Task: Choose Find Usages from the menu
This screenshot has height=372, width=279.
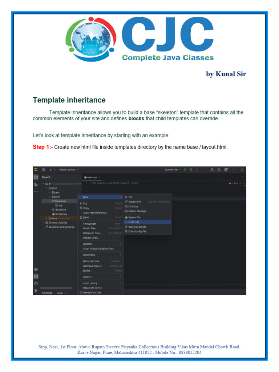Action: pos(101,224)
